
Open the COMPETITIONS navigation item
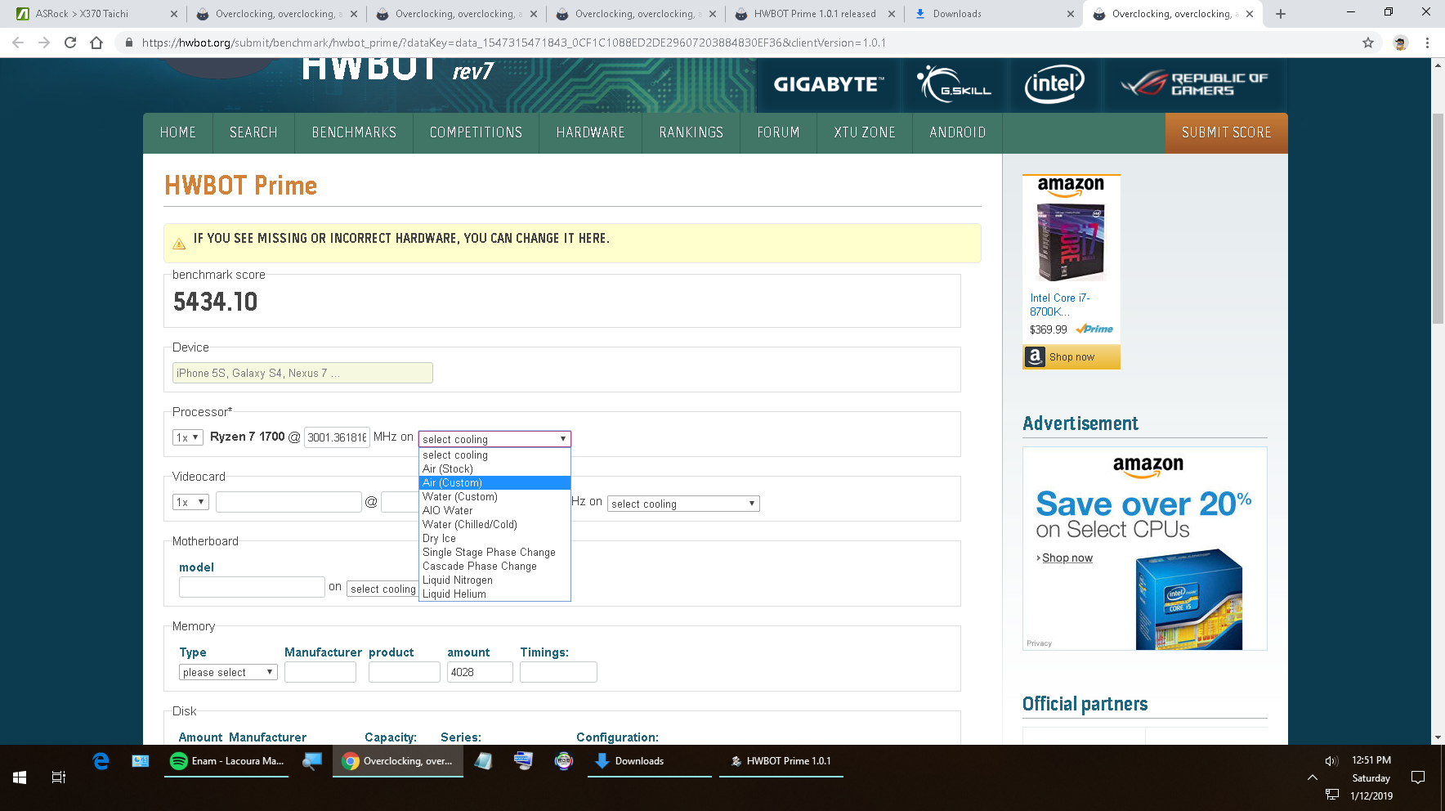click(x=476, y=132)
